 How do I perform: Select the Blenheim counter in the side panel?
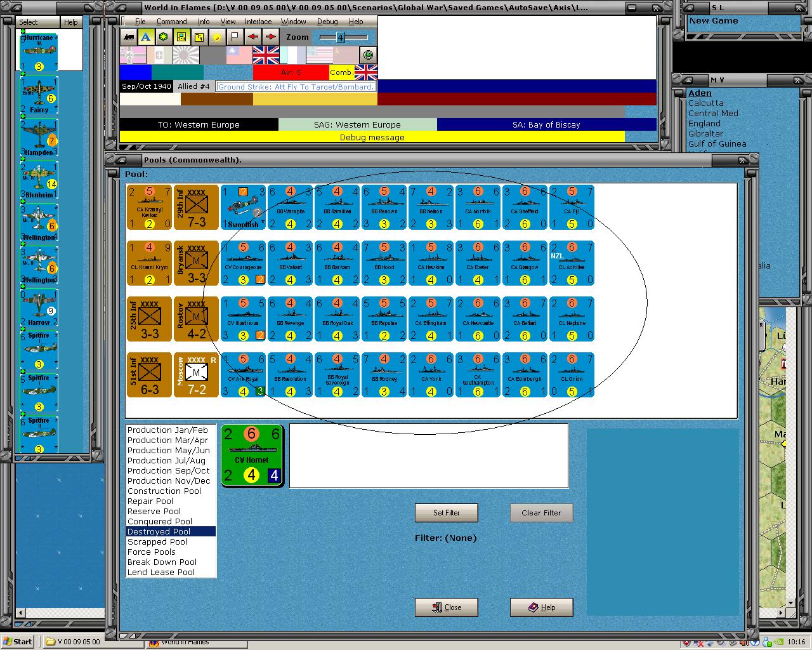(39, 180)
